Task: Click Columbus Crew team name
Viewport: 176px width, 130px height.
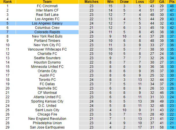Action: click(47, 27)
